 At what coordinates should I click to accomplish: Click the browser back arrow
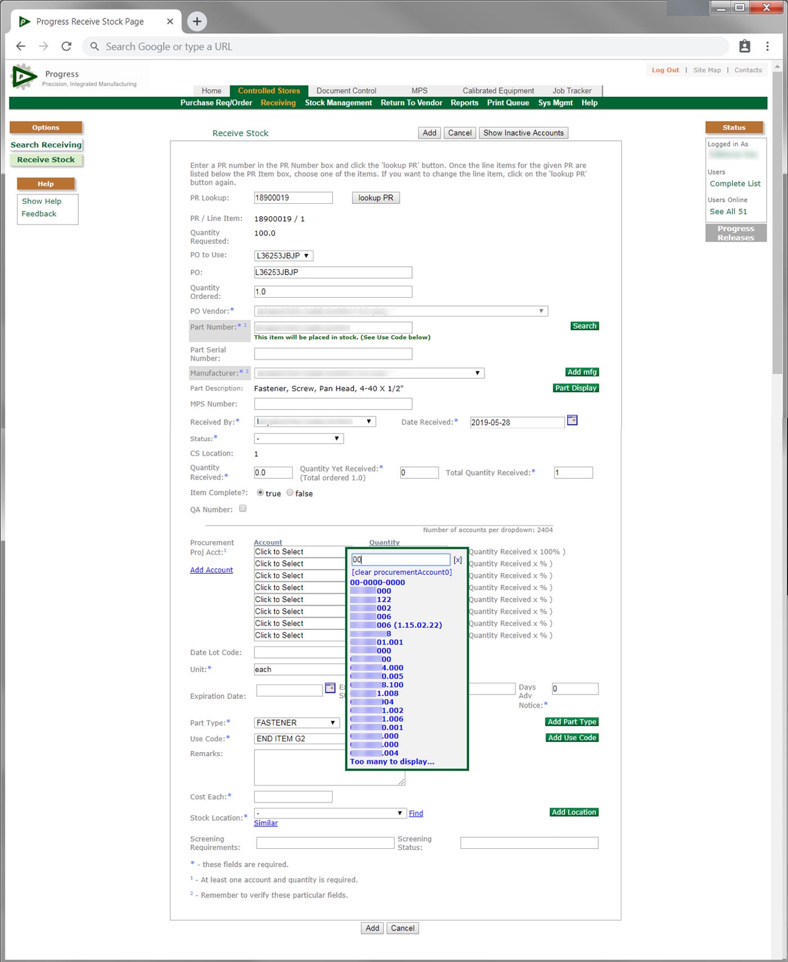point(21,47)
